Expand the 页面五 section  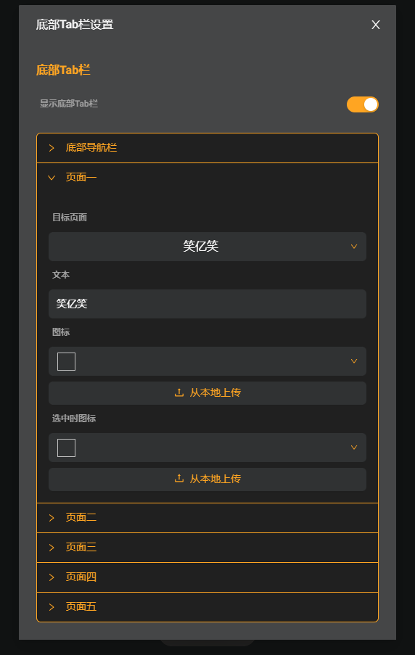tap(207, 607)
